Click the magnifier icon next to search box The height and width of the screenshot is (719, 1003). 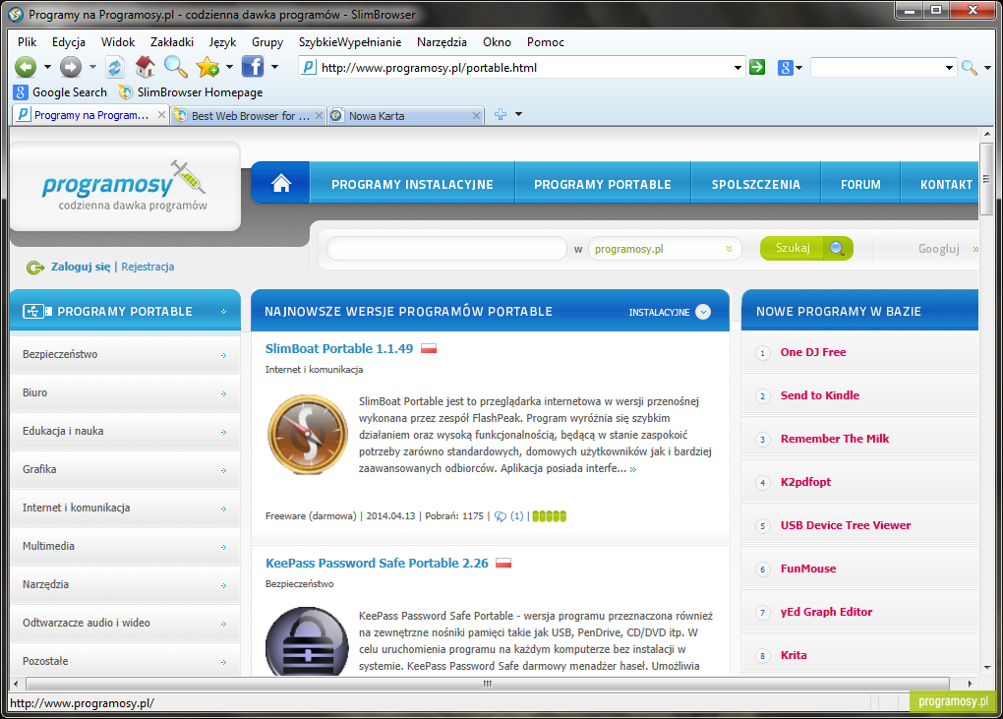[970, 67]
